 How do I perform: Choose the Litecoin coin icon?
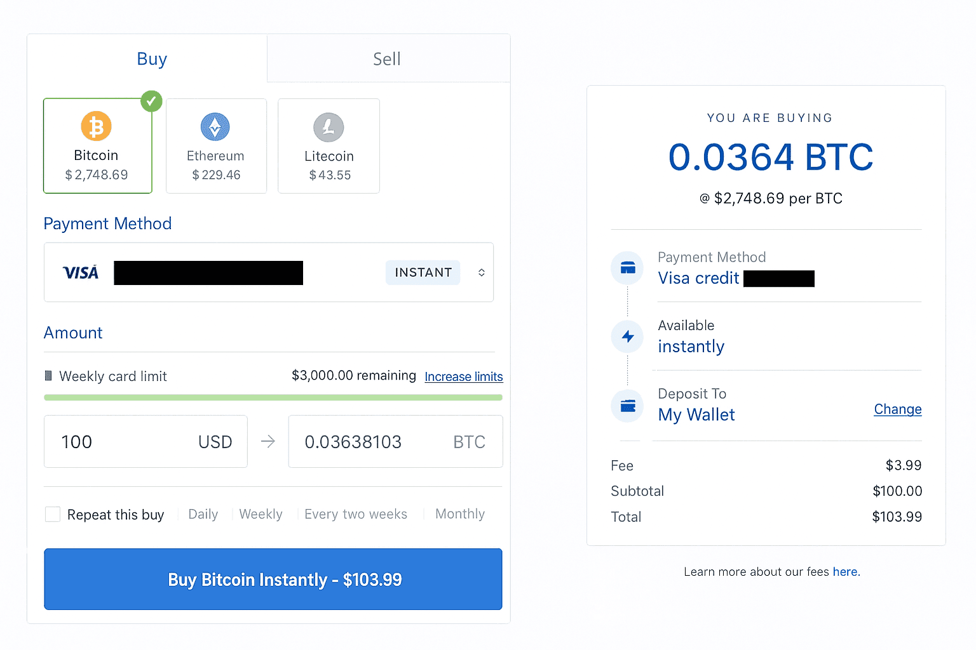coord(329,128)
